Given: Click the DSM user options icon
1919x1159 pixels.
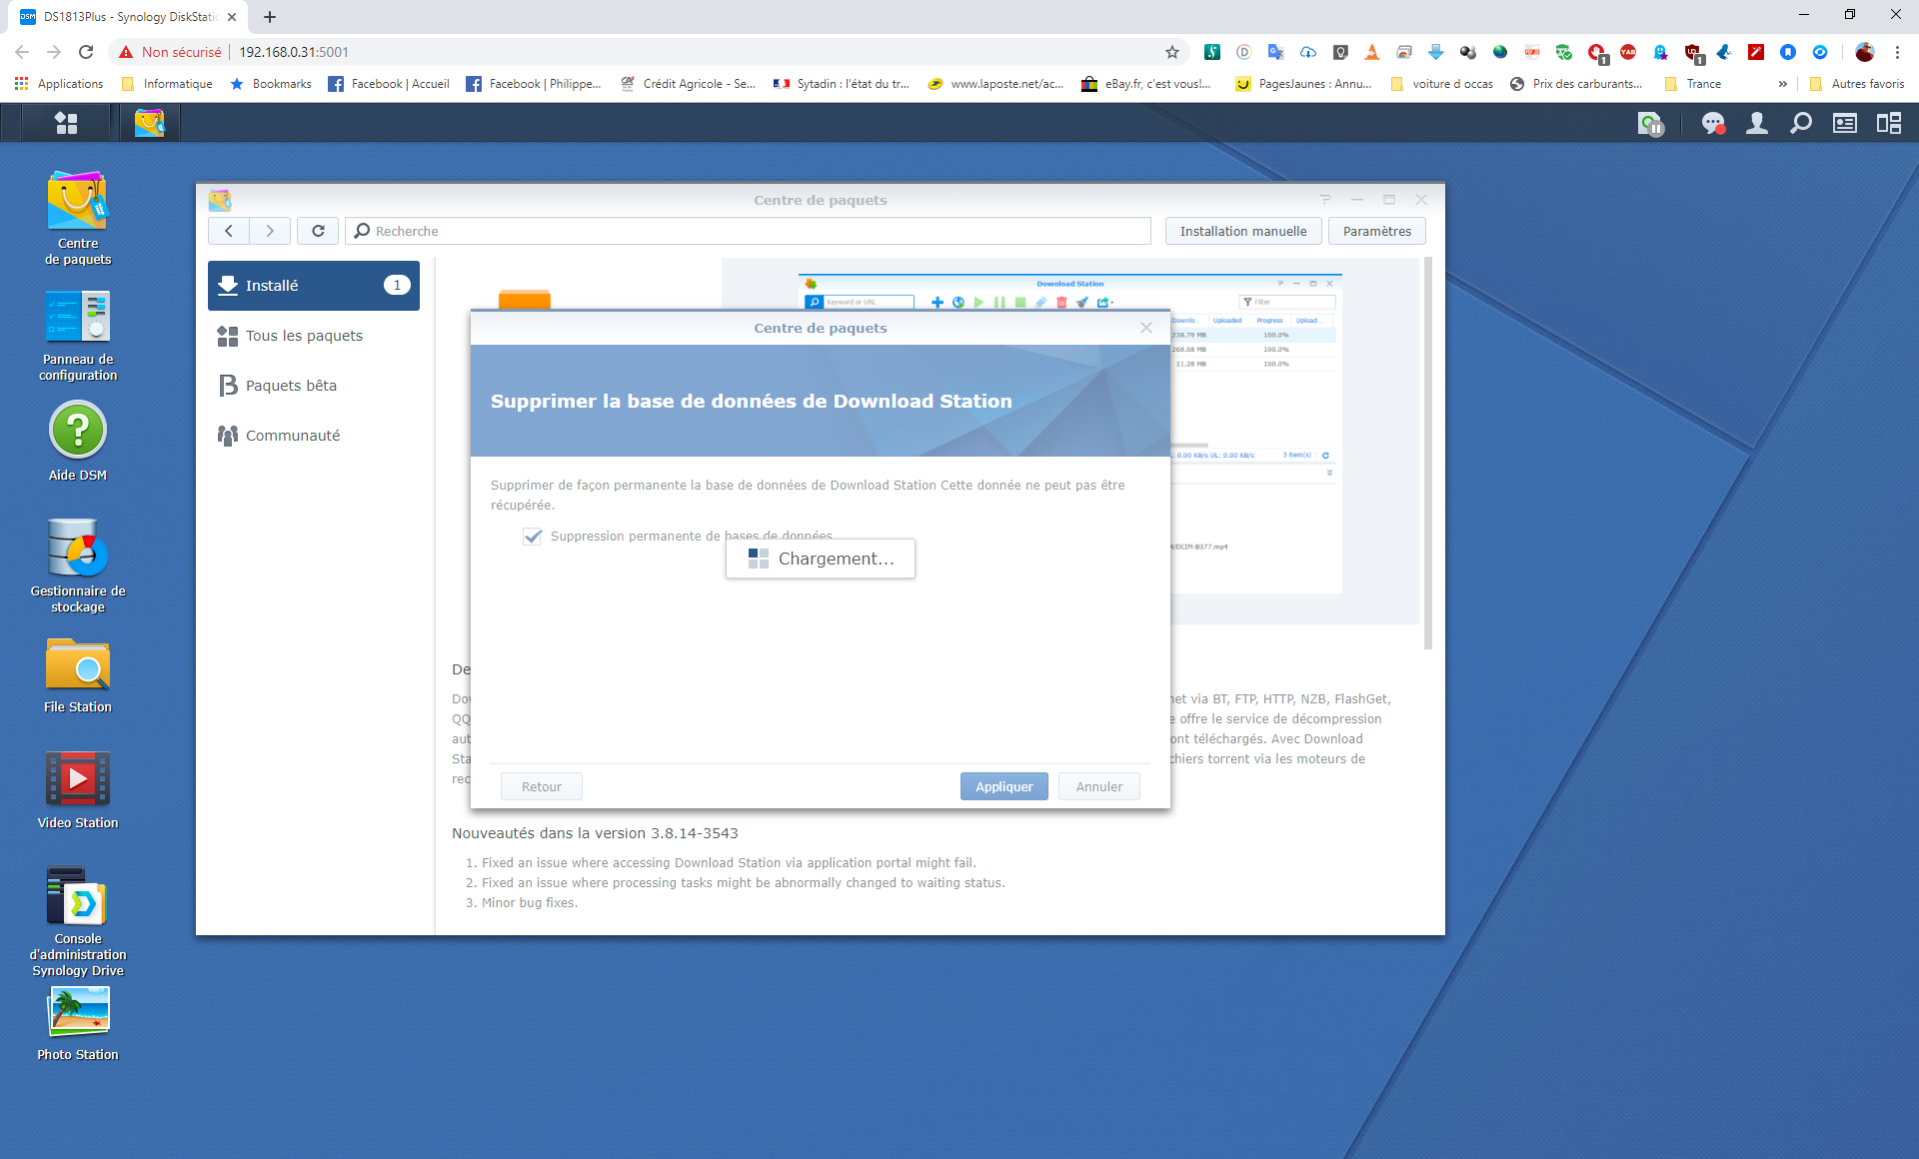Looking at the screenshot, I should click(x=1756, y=123).
